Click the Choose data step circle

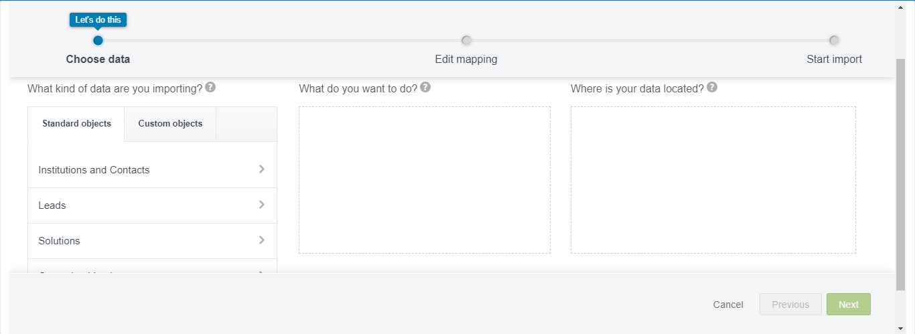click(98, 40)
